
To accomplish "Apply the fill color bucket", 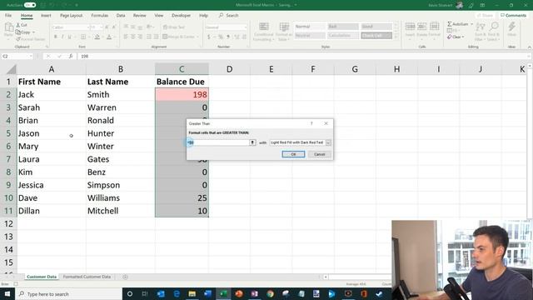I will (x=97, y=37).
